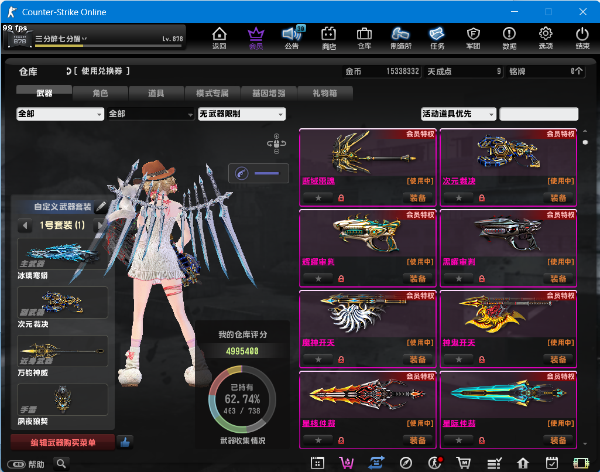Click the blue thumbs-up icon
The width and height of the screenshot is (600, 472).
[125, 443]
